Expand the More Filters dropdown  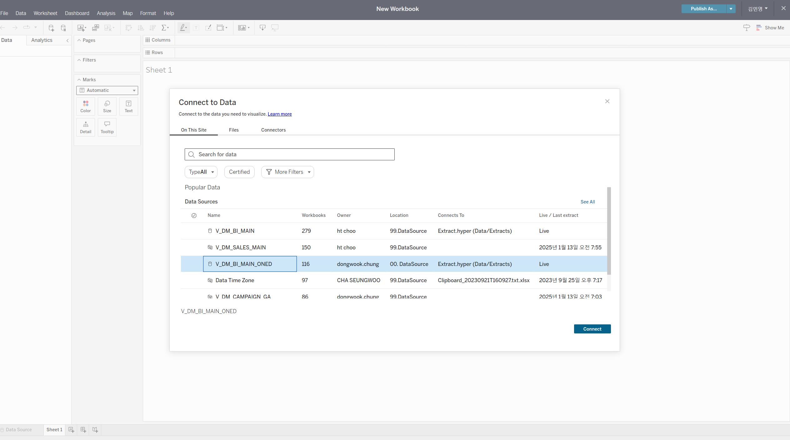pos(287,172)
